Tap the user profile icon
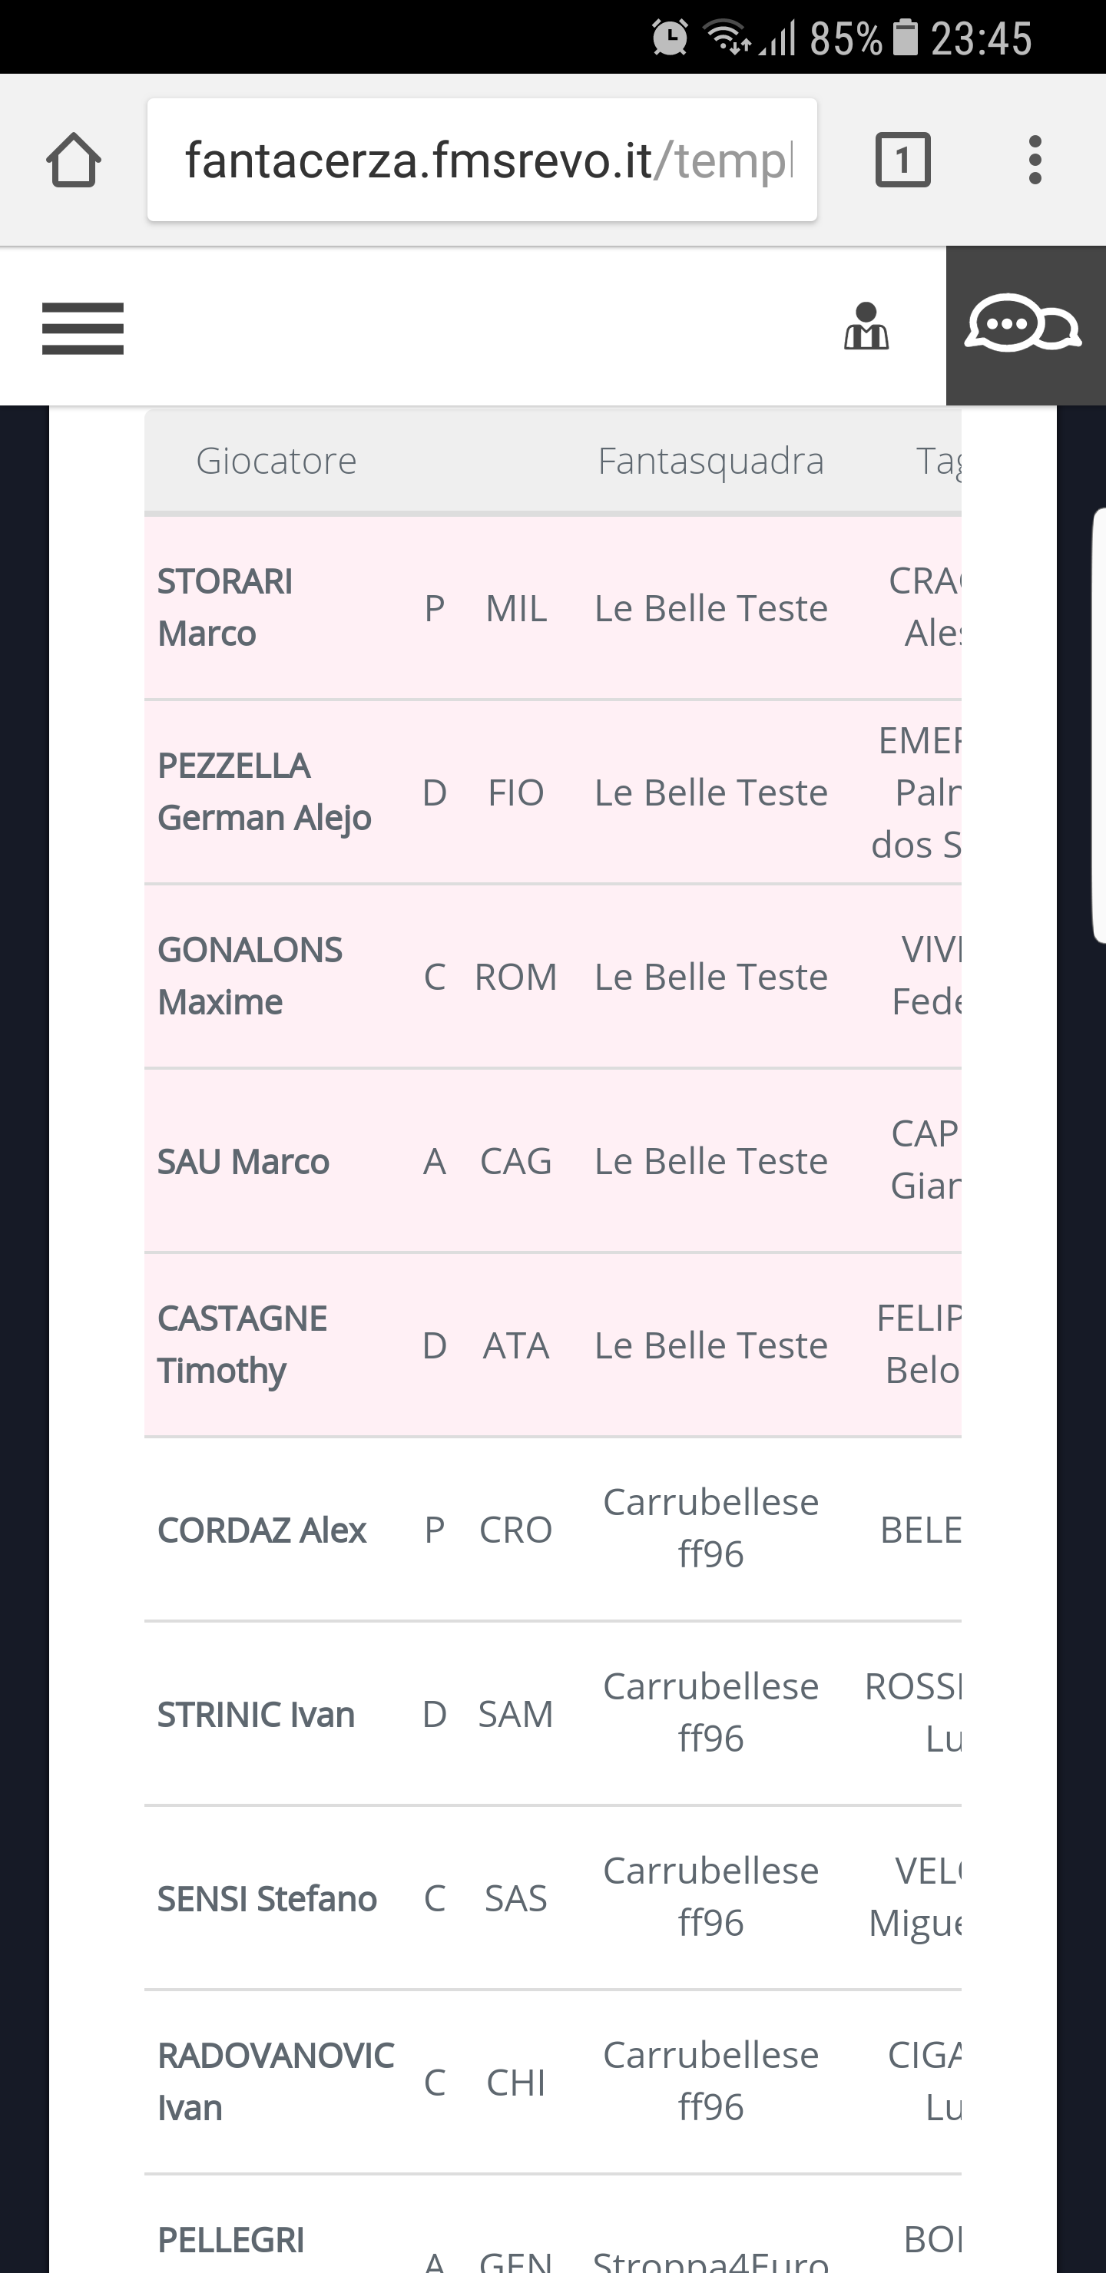The image size is (1106, 2273). click(x=866, y=326)
